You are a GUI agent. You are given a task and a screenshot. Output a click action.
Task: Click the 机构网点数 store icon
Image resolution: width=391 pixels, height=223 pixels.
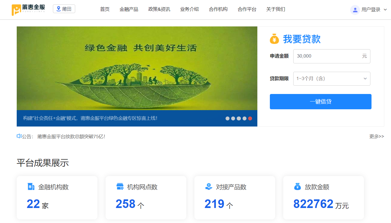click(120, 187)
